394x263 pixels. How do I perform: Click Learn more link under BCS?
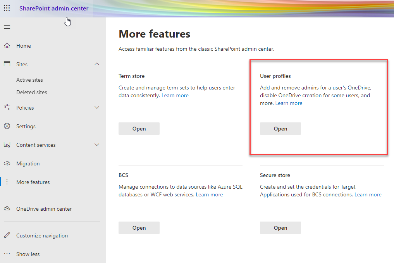[209, 194]
